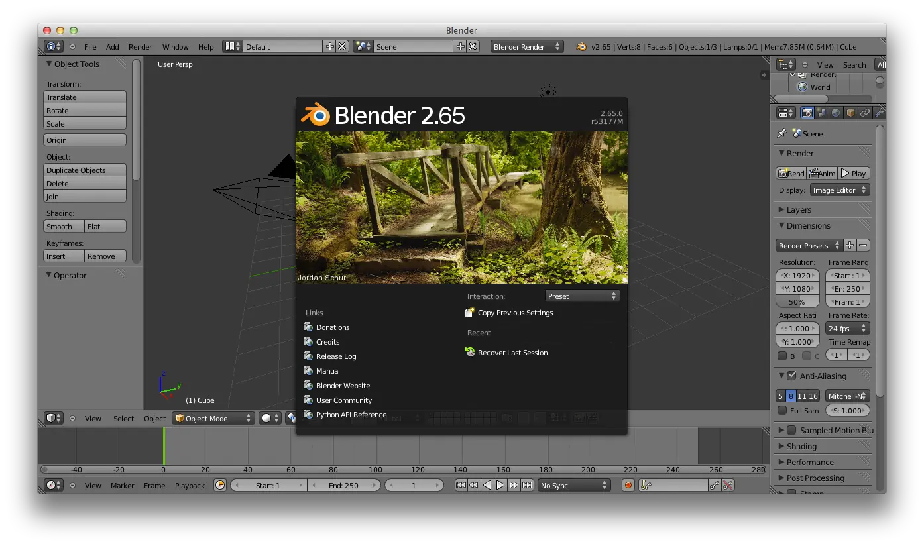The image size is (924, 546).
Task: Open the 24 fps frame rate dropdown
Action: [848, 329]
